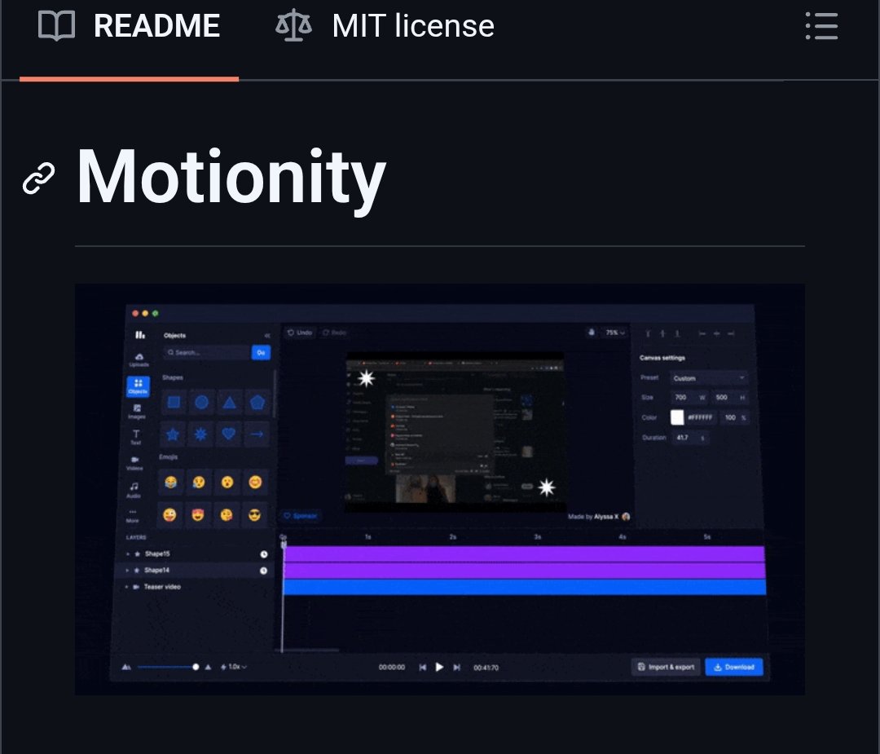Click the Import & export button
880x754 pixels.
point(667,667)
